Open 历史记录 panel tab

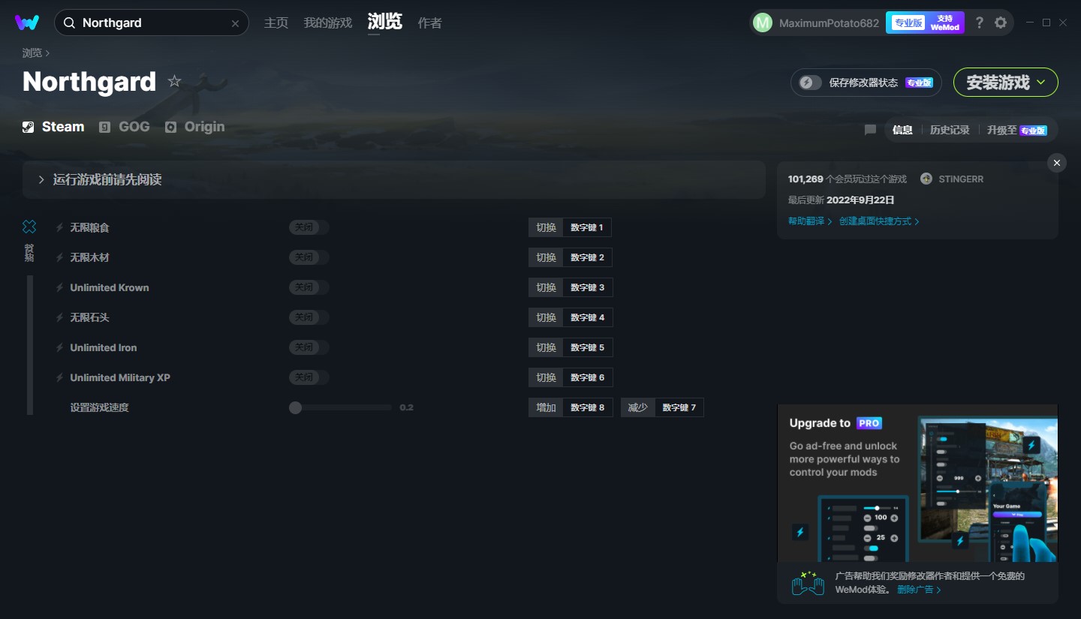(950, 130)
